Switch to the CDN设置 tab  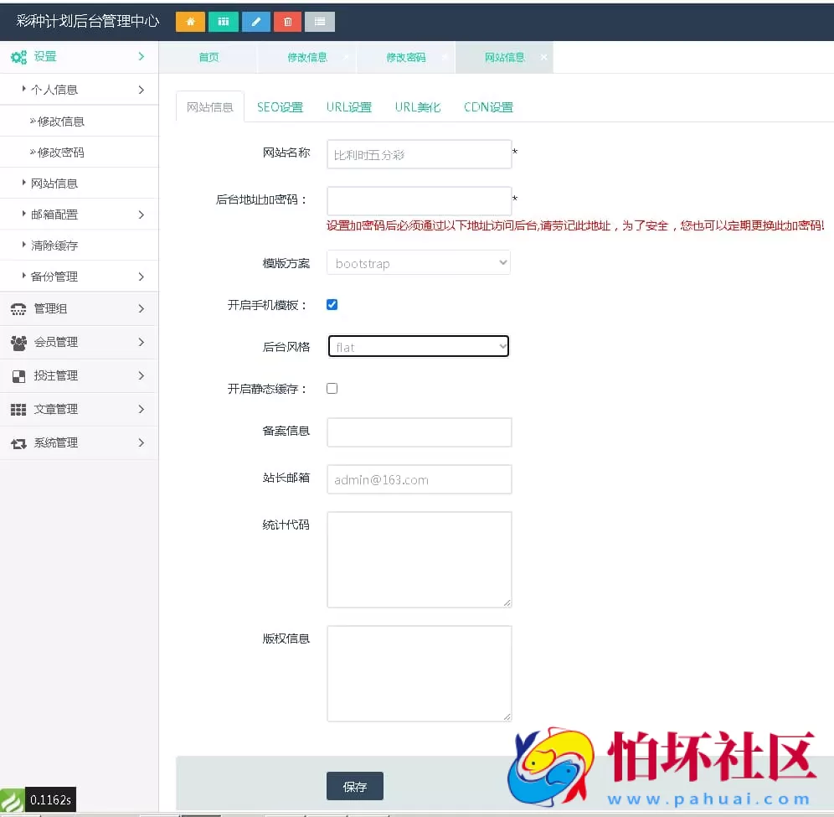488,106
